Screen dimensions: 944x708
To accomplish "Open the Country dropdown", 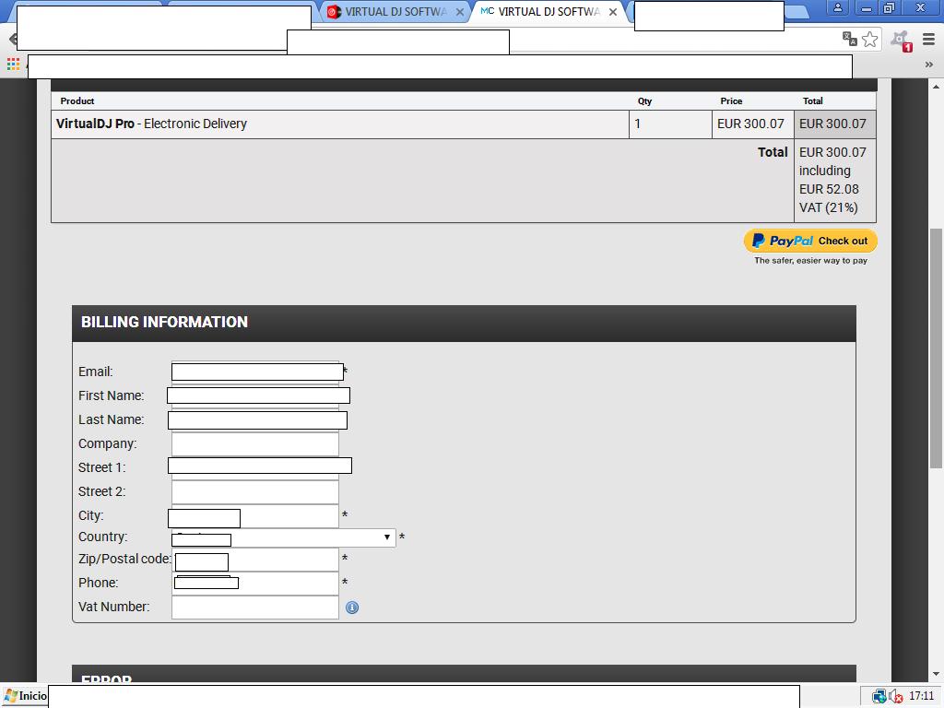I will tap(284, 537).
